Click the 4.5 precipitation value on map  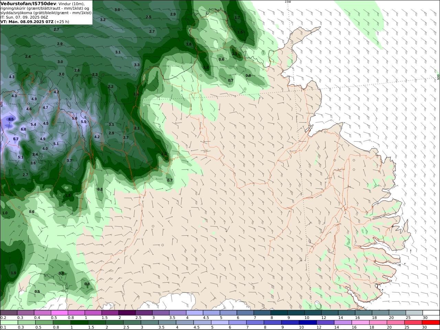click(x=46, y=123)
